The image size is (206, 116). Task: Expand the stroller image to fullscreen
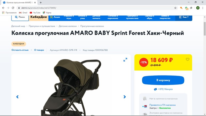(x=125, y=60)
